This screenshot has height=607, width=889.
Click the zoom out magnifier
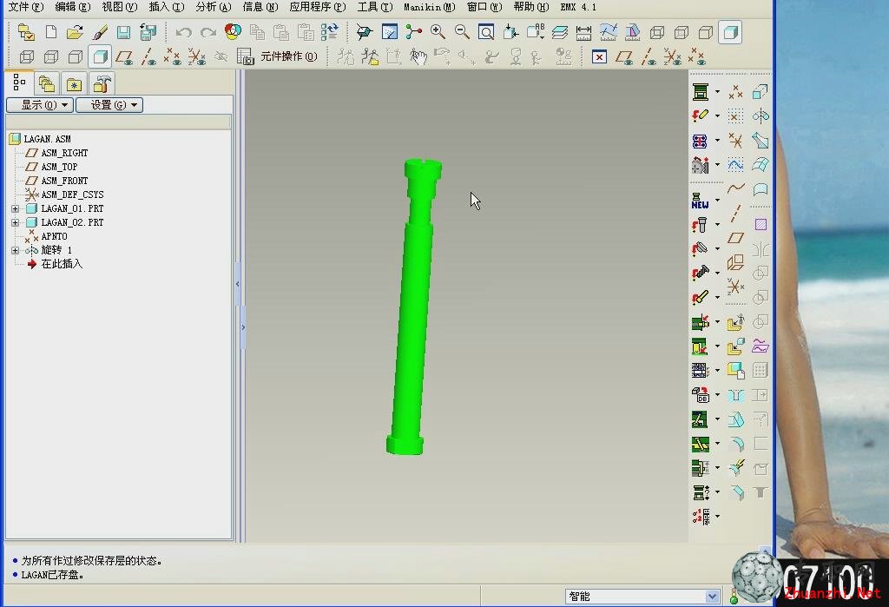pyautogui.click(x=462, y=32)
